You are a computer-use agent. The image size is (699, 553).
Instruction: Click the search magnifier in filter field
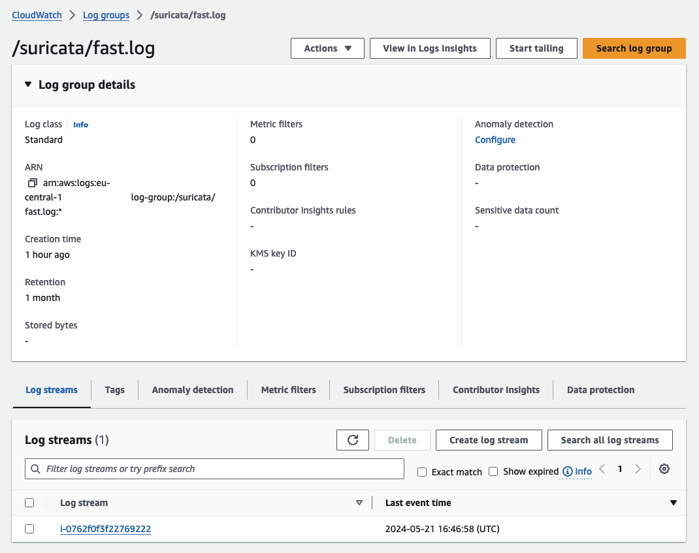pyautogui.click(x=35, y=469)
